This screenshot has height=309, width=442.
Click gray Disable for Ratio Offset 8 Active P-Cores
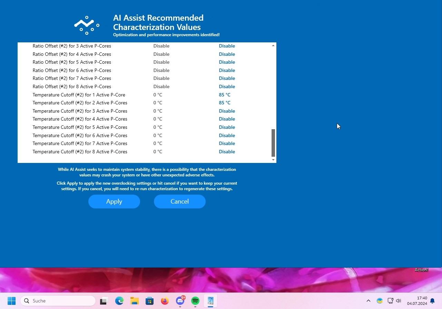[x=161, y=86]
